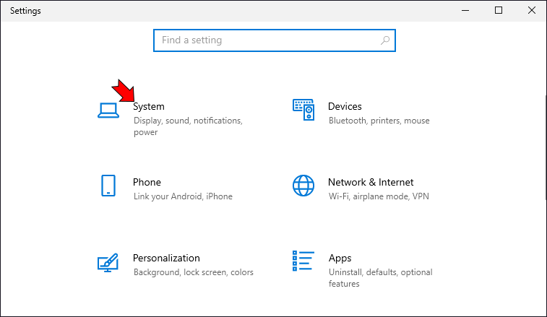Select the Personalization category title

pyautogui.click(x=166, y=258)
